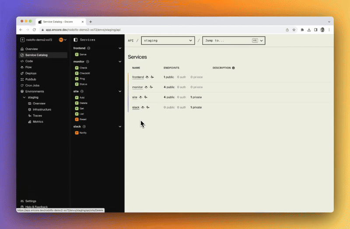
Task: Click circle icon next to site in sidebar
Action: tap(82, 91)
